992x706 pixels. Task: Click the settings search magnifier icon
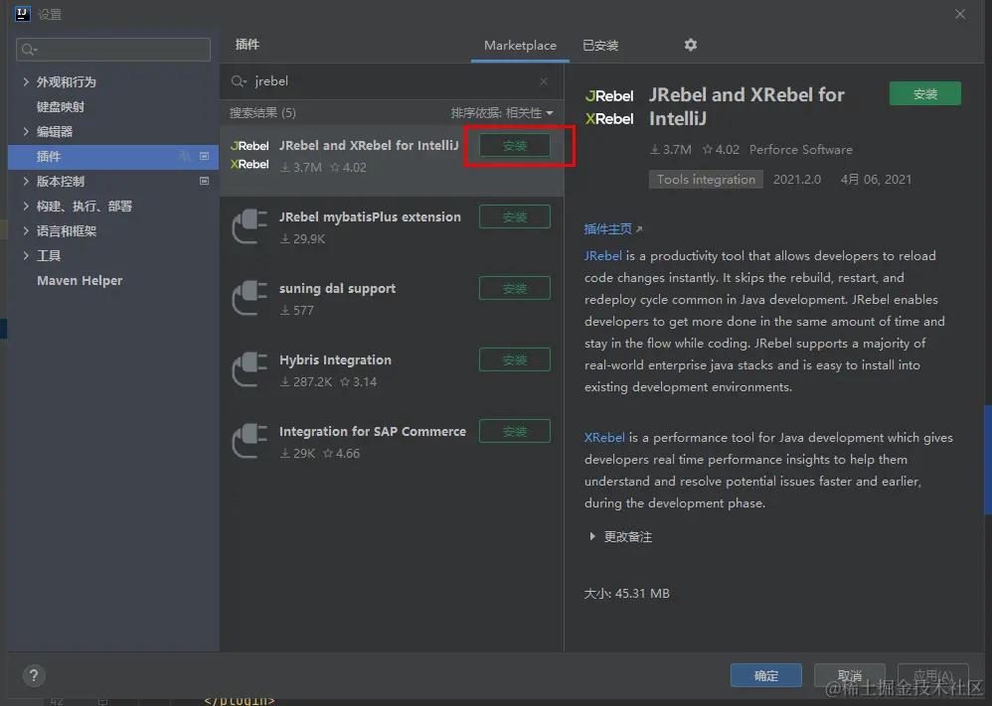(x=27, y=50)
